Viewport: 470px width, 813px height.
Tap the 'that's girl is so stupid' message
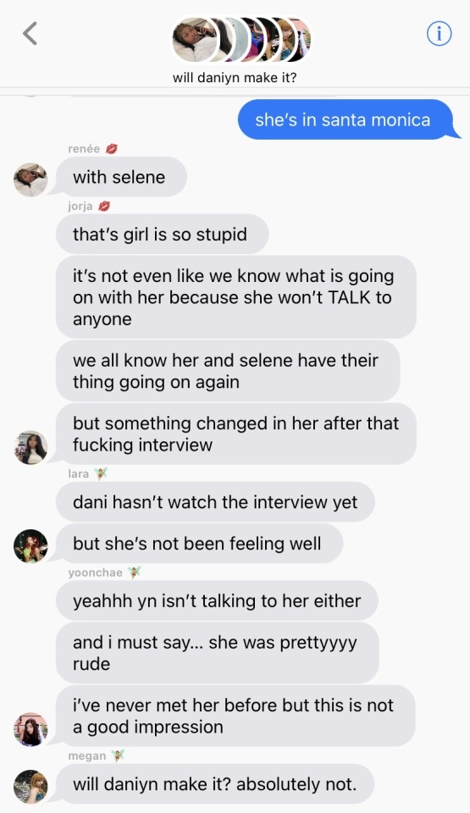(x=162, y=235)
